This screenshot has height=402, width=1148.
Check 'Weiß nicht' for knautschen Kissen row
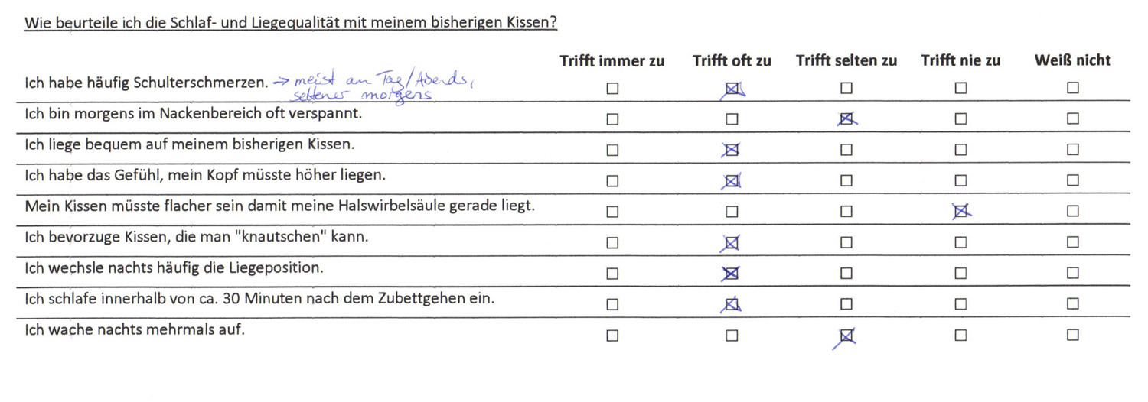tap(1073, 242)
